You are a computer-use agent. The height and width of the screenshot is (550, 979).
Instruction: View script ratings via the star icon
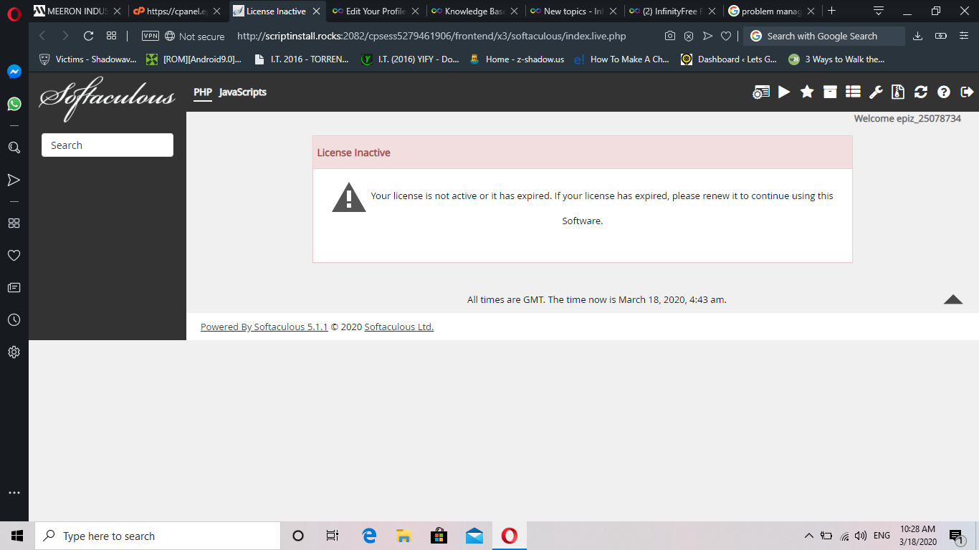tap(807, 92)
